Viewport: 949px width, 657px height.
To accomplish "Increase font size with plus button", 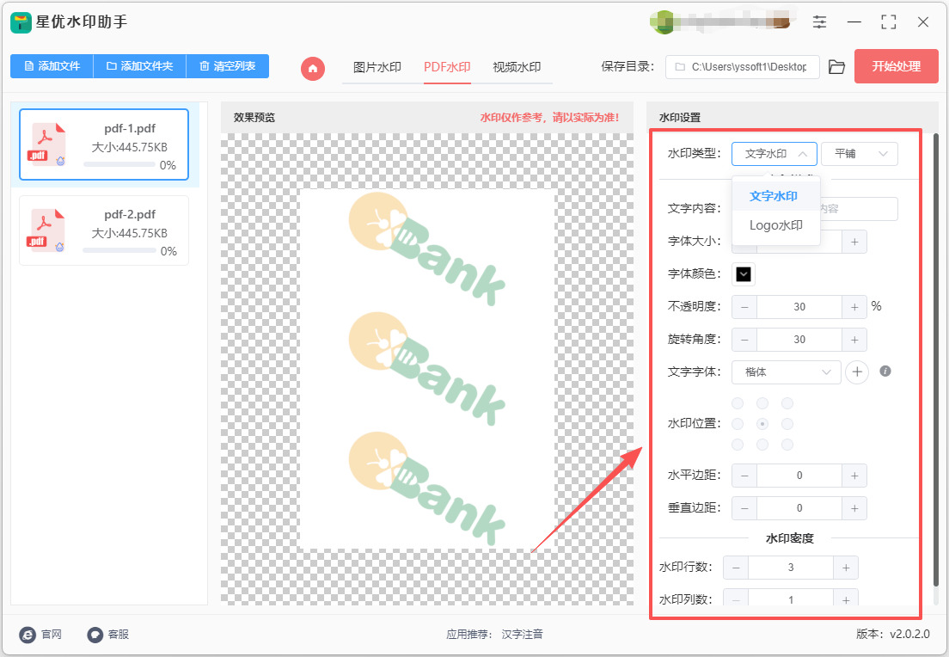I will [854, 242].
